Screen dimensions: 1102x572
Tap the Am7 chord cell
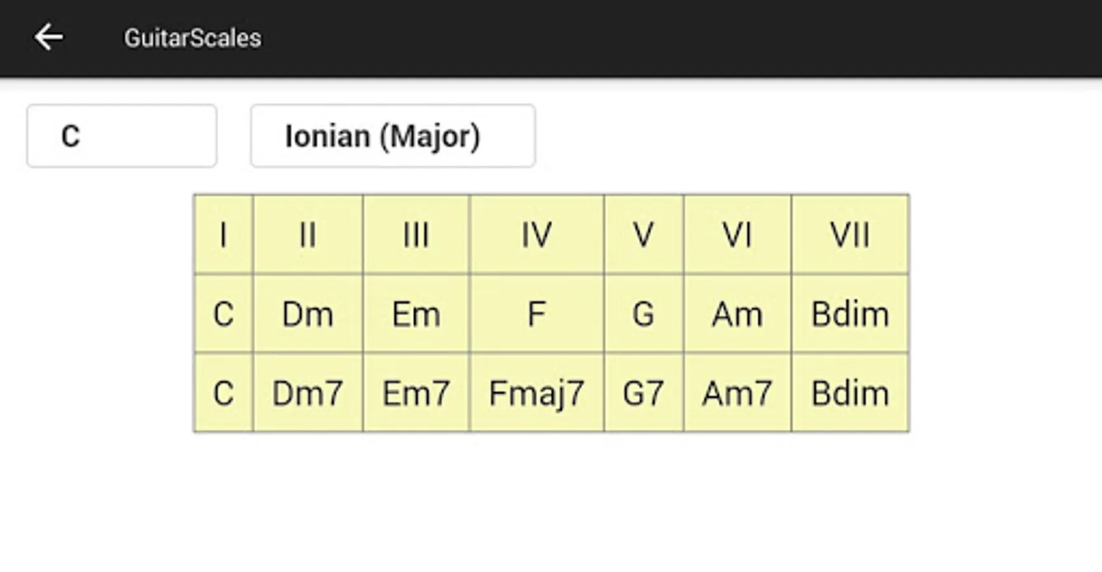[737, 393]
